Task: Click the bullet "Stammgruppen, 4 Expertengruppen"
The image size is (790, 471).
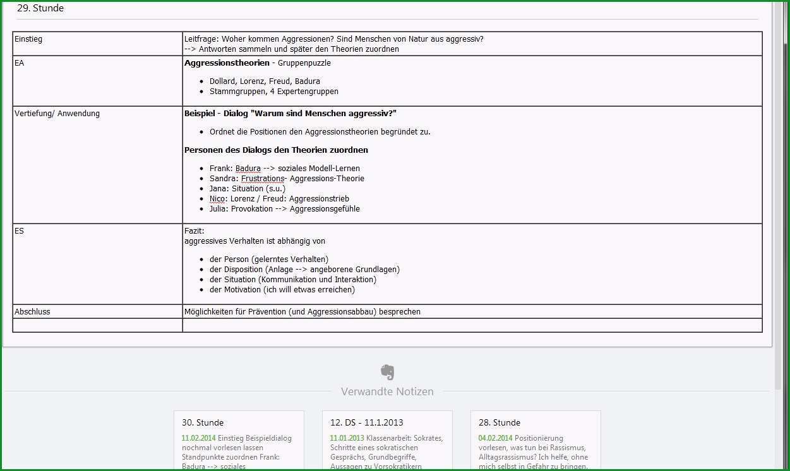Action: pyautogui.click(x=274, y=92)
